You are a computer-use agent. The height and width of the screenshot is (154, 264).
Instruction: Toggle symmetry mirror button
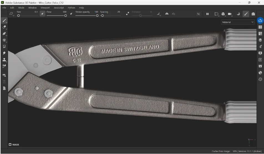click(167, 14)
